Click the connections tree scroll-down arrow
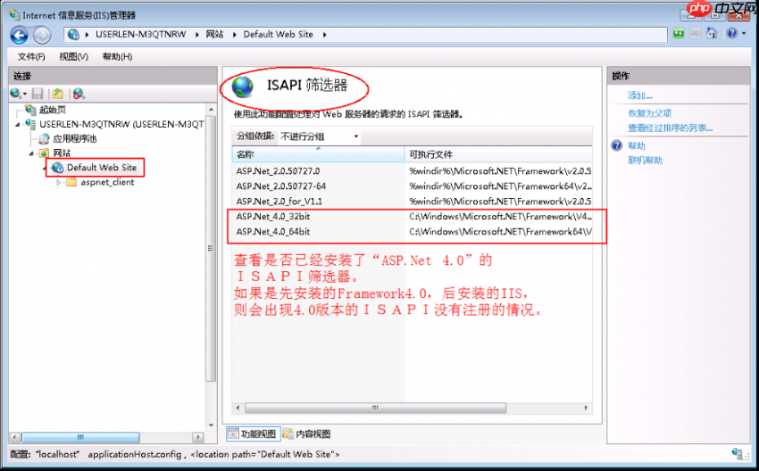Screen dimensions: 759x471 coord(211,426)
